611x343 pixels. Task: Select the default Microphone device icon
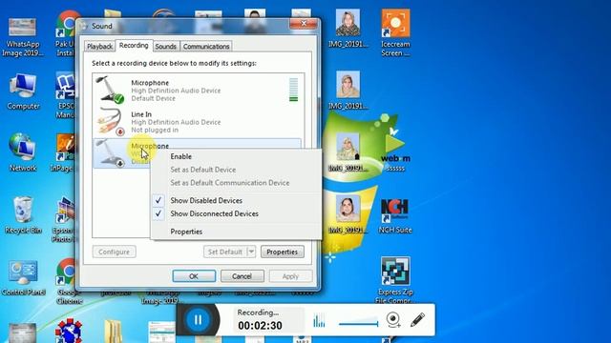click(x=110, y=90)
